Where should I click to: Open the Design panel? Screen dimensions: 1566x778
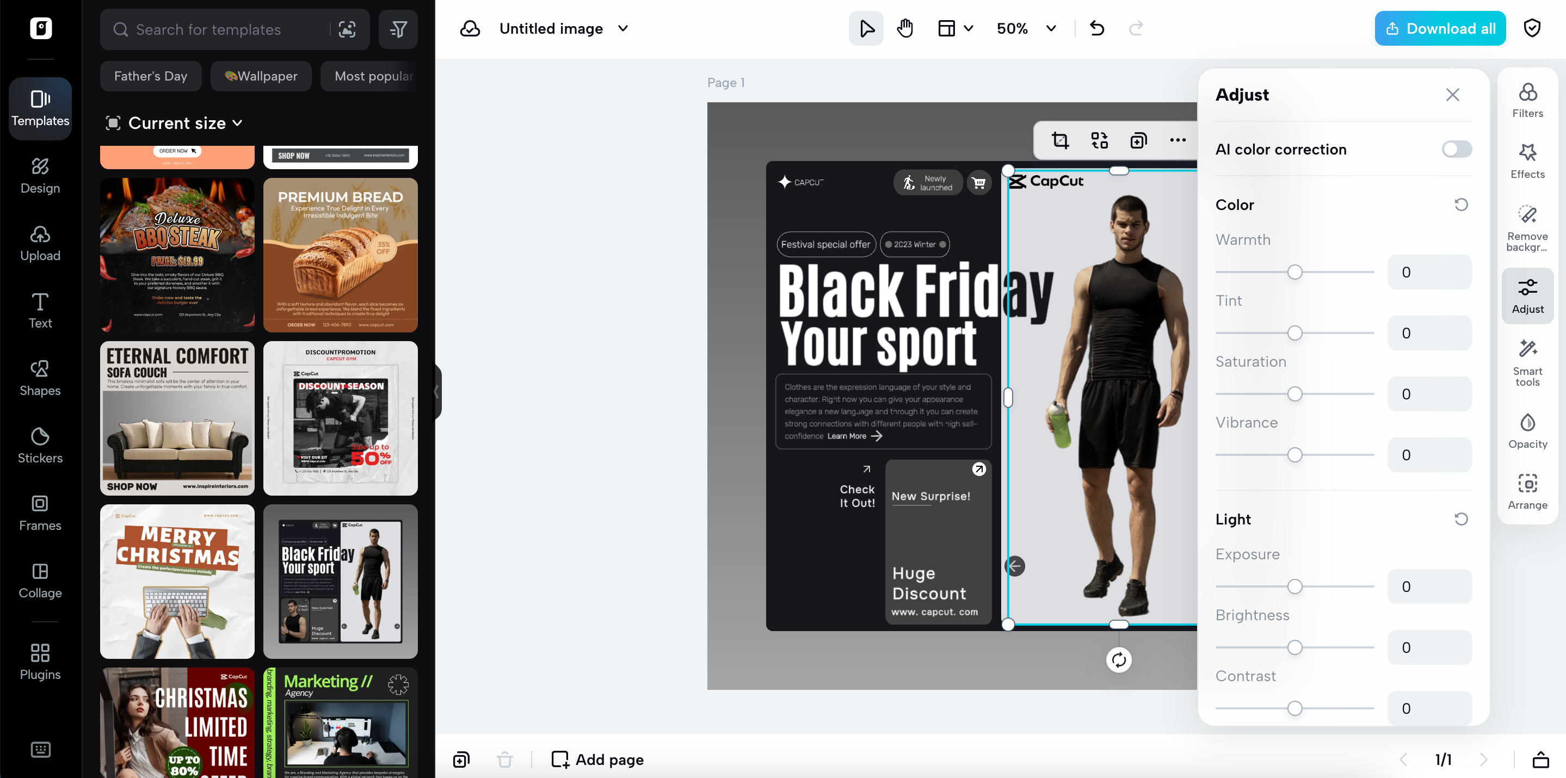40,176
